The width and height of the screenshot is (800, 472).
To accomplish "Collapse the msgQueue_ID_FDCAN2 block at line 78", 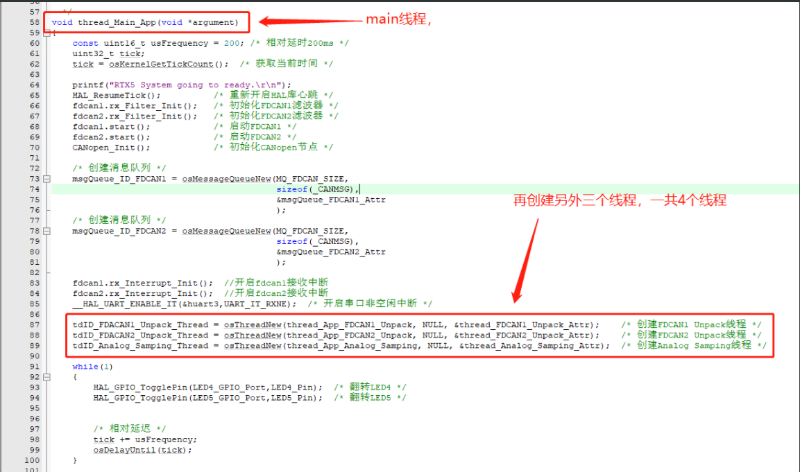I will pos(46,230).
